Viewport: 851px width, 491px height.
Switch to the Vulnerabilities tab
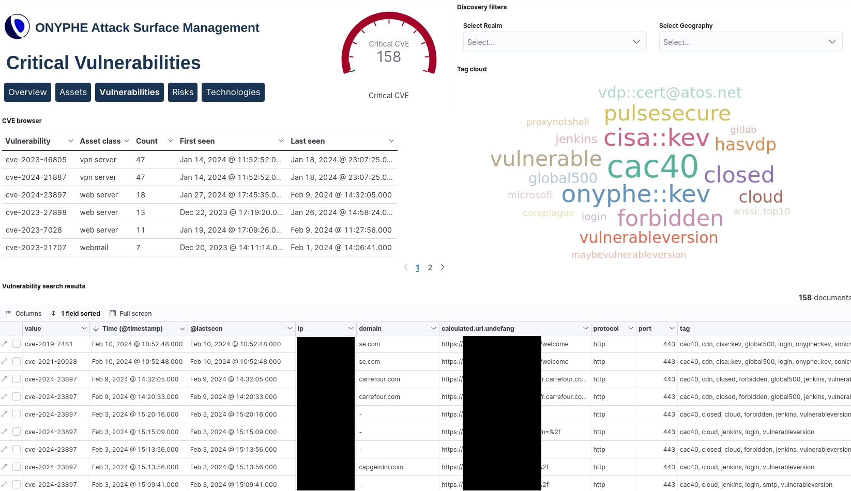(x=129, y=92)
